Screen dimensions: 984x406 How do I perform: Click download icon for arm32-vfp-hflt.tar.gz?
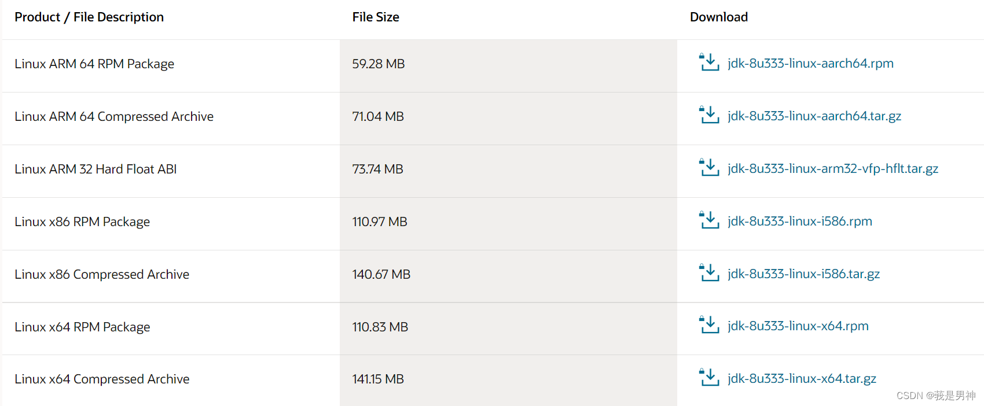coord(709,167)
